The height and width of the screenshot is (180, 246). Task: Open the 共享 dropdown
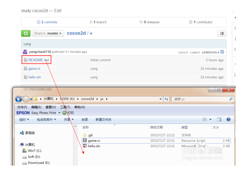click(x=69, y=120)
